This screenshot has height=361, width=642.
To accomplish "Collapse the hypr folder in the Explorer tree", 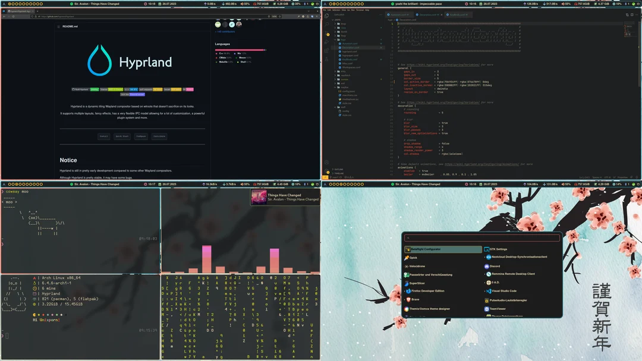I will pos(343,39).
